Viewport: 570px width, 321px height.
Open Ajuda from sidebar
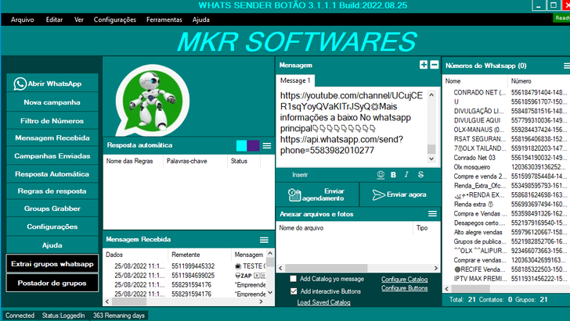52,245
